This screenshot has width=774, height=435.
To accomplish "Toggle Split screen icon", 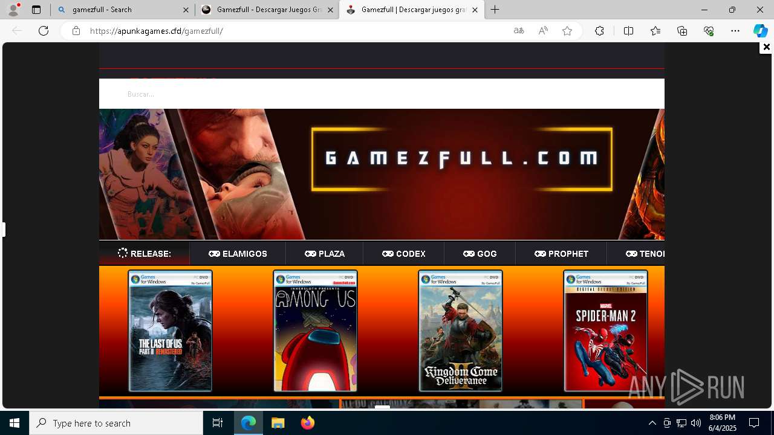I will [628, 31].
